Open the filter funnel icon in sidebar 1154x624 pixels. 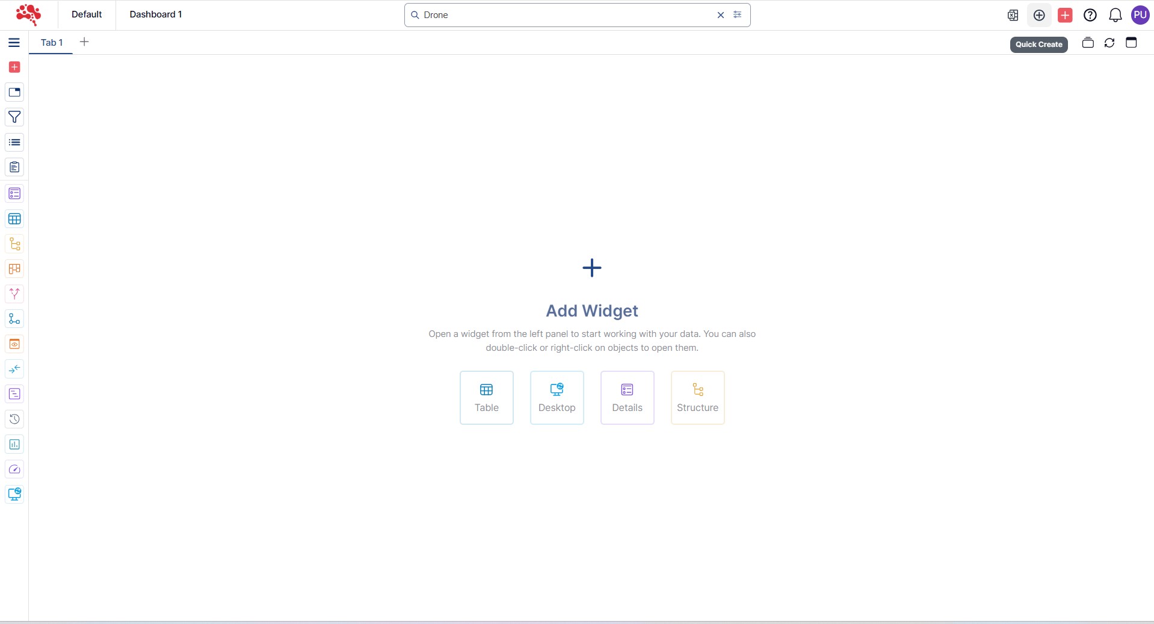pos(14,117)
